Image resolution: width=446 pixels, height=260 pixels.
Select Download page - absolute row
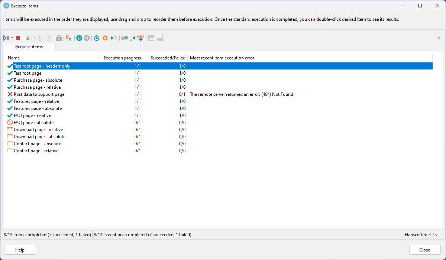click(219, 137)
